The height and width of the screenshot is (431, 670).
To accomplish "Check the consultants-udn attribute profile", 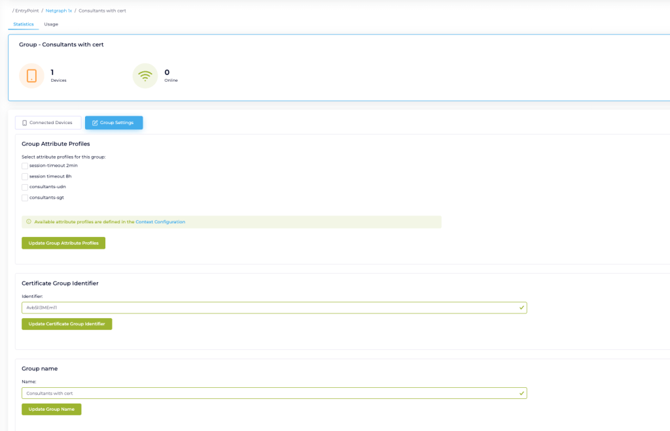I will point(25,187).
